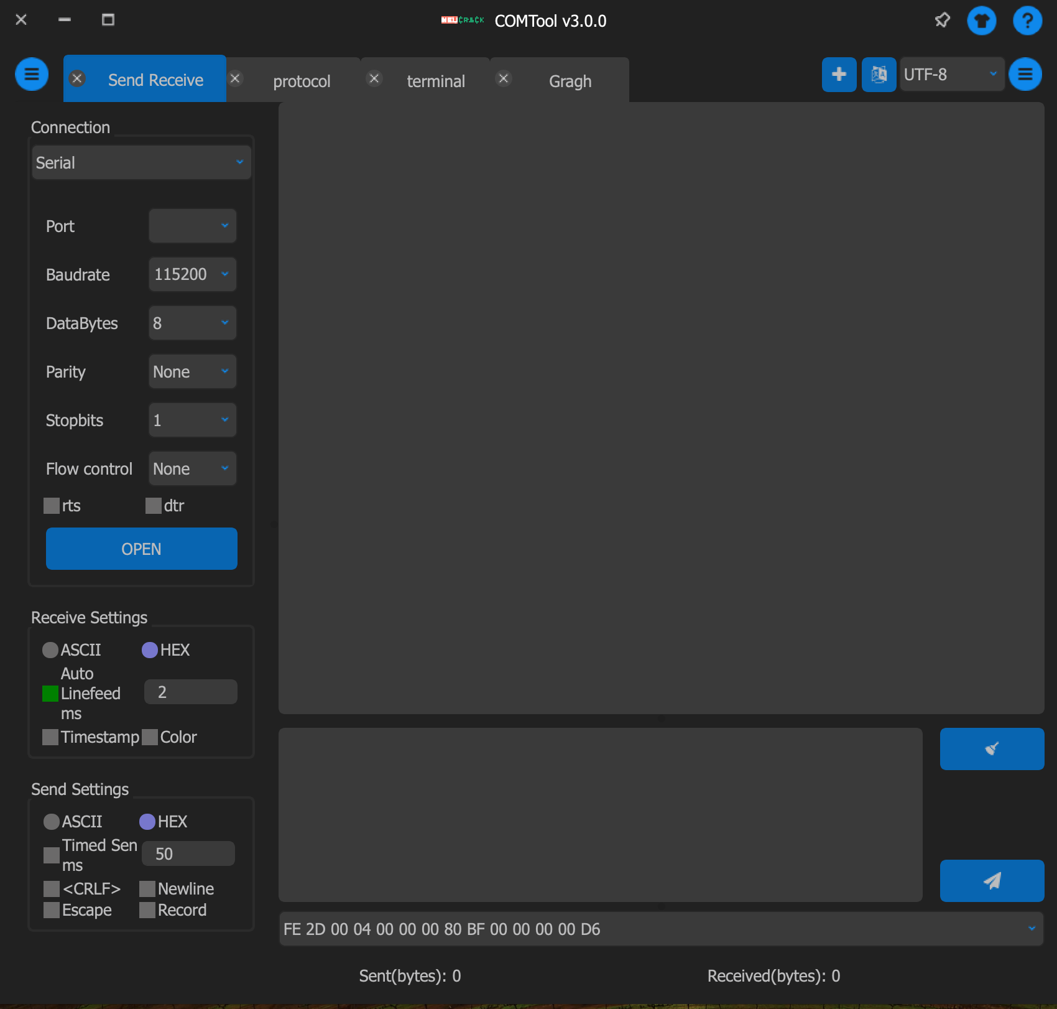Open the left hamburger menu icon
Image resolution: width=1057 pixels, height=1009 pixels.
(32, 75)
